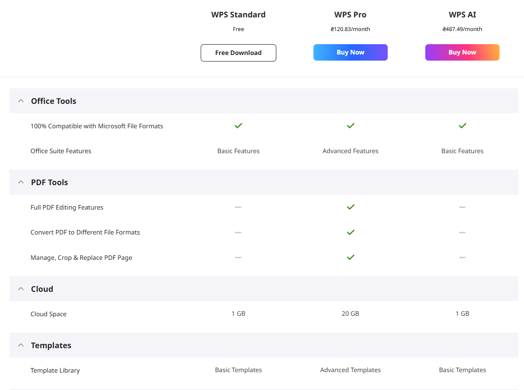Click the WPS Pro checkmark for Full PDF Editing
The width and height of the screenshot is (524, 390).
(x=351, y=207)
